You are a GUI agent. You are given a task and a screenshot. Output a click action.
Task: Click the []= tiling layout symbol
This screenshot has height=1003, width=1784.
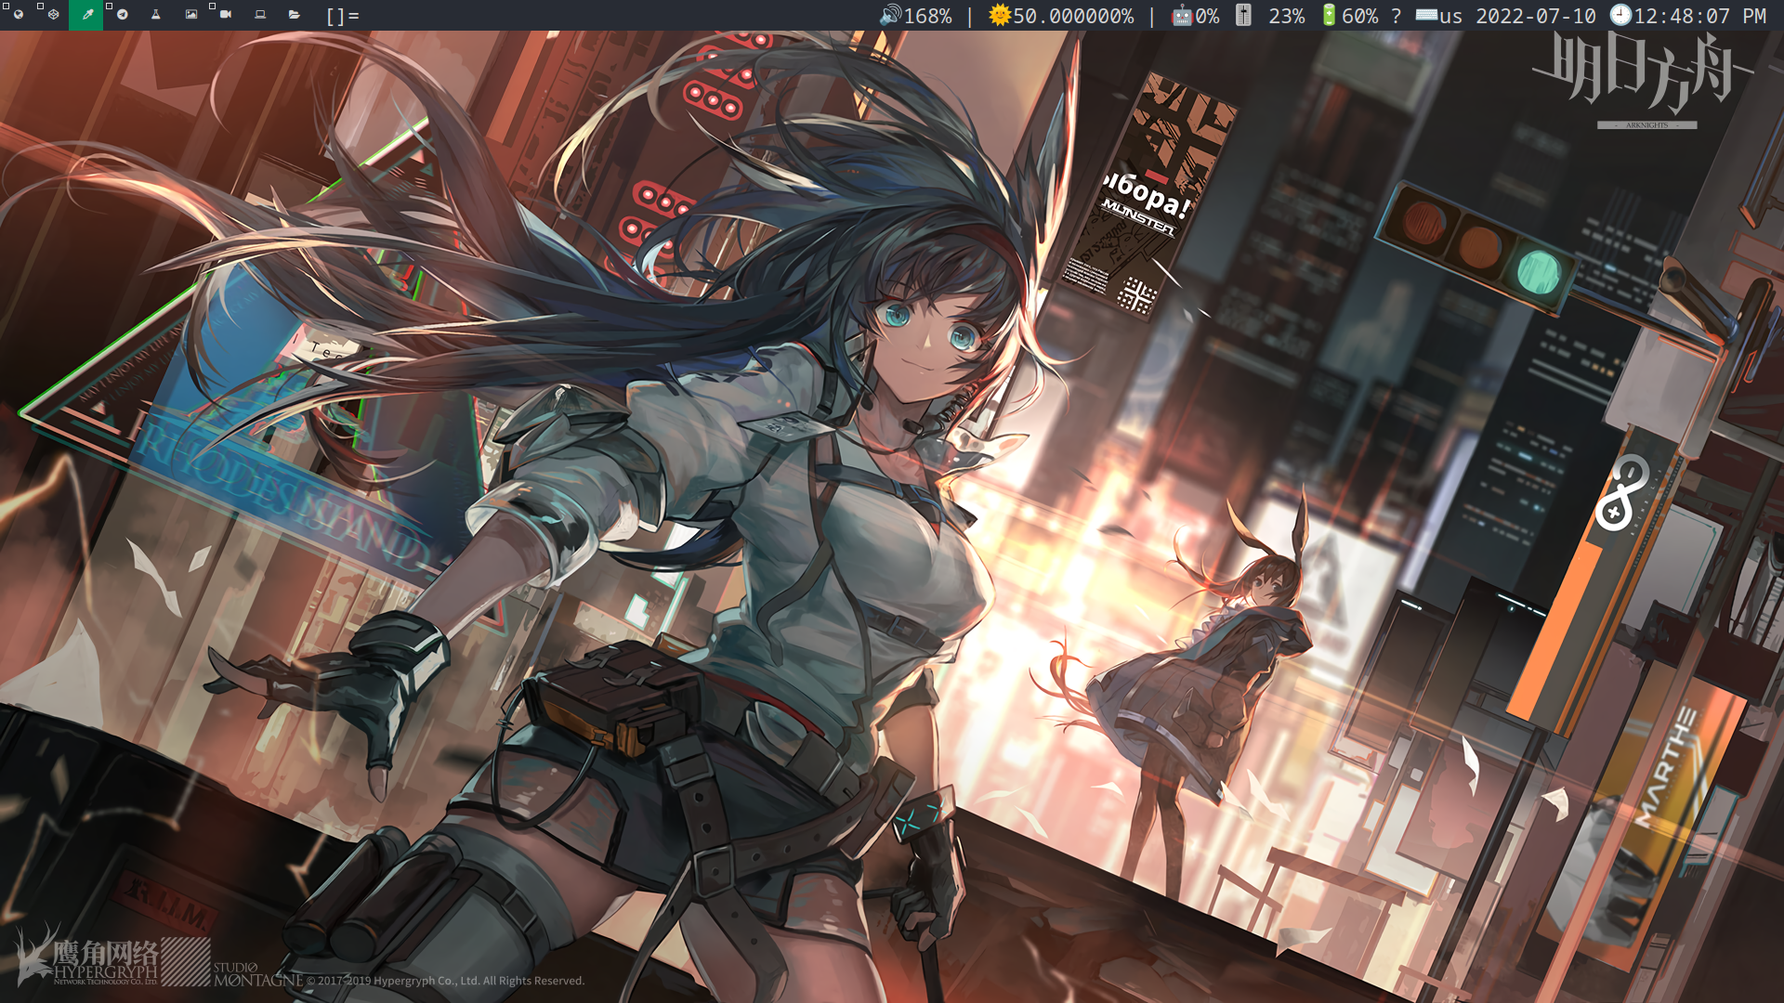click(x=343, y=16)
